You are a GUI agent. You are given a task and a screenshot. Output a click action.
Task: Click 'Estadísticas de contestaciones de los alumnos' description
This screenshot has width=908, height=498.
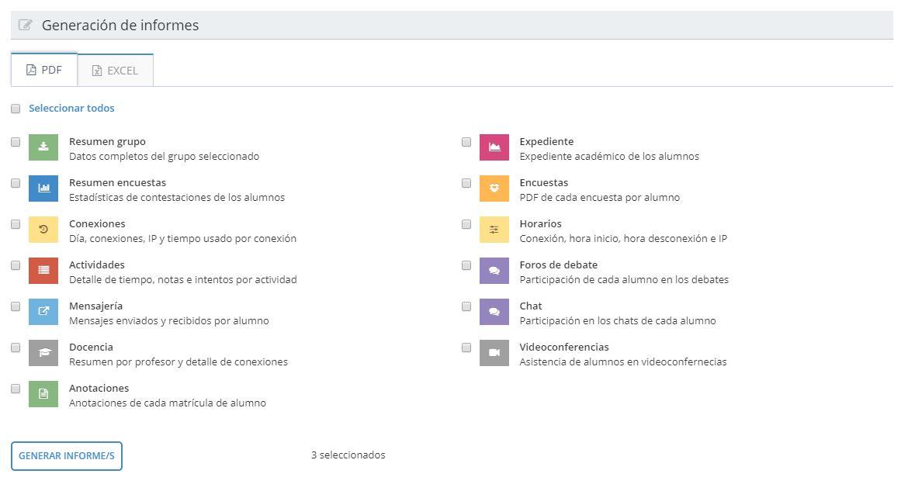pyautogui.click(x=177, y=198)
